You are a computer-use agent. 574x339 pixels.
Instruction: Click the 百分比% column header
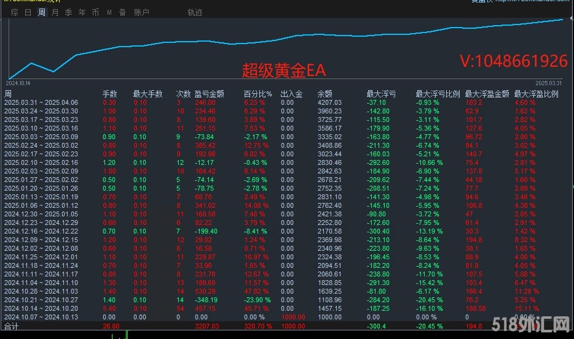coord(258,94)
